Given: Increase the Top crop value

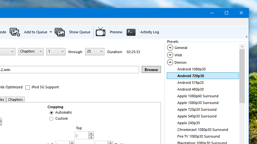Looking at the screenshot, I should pos(91,133).
